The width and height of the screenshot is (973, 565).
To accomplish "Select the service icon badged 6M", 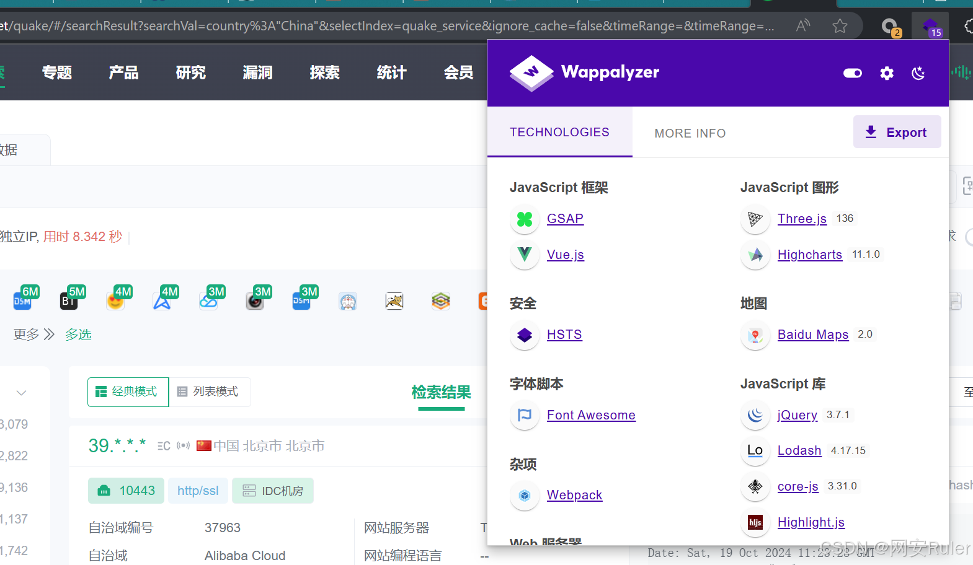I will (x=24, y=300).
